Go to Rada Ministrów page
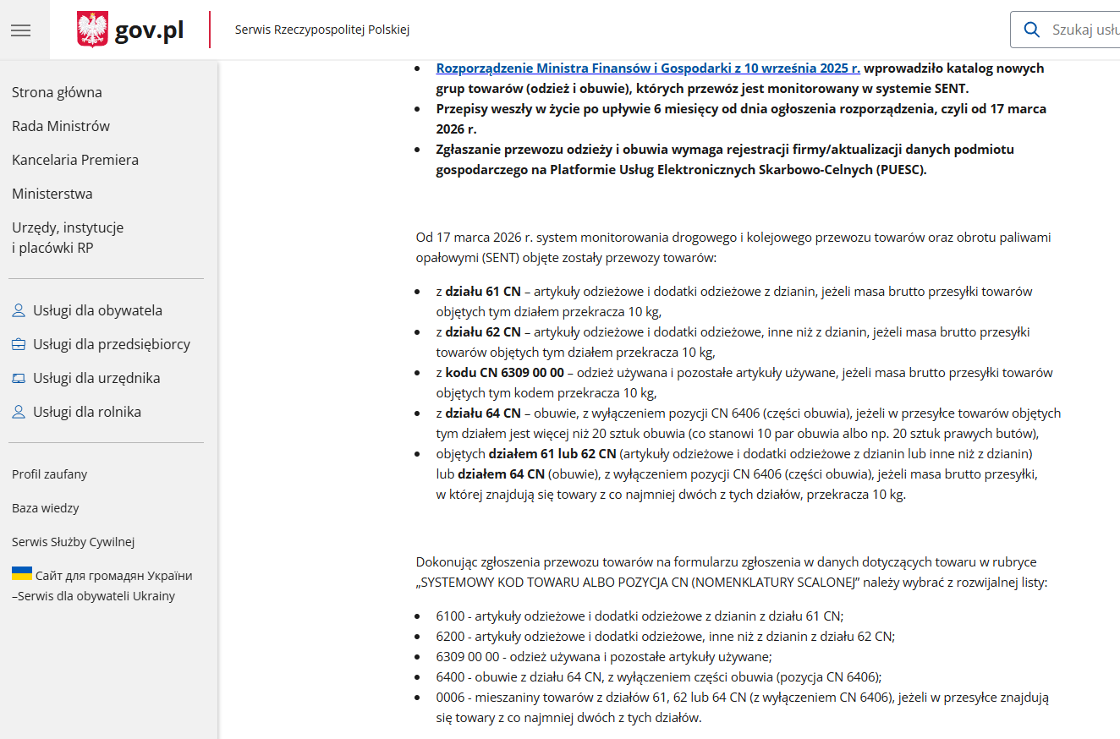Viewport: 1120px width, 739px height. click(x=61, y=126)
